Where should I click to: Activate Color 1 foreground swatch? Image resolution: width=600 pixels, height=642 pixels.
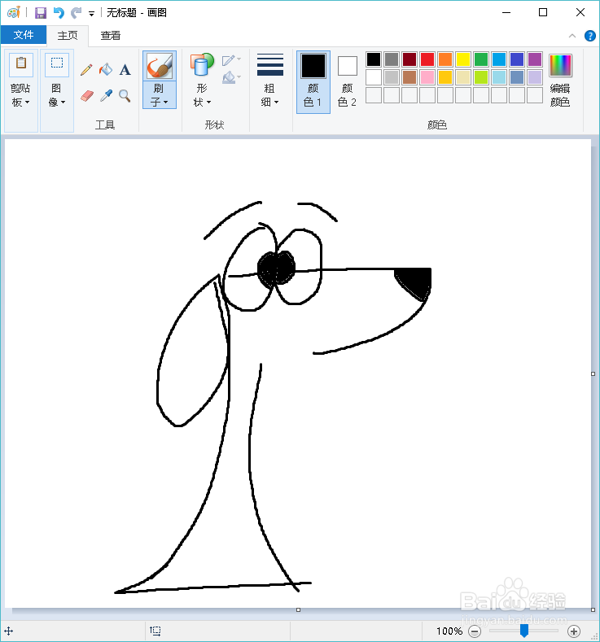tap(313, 82)
